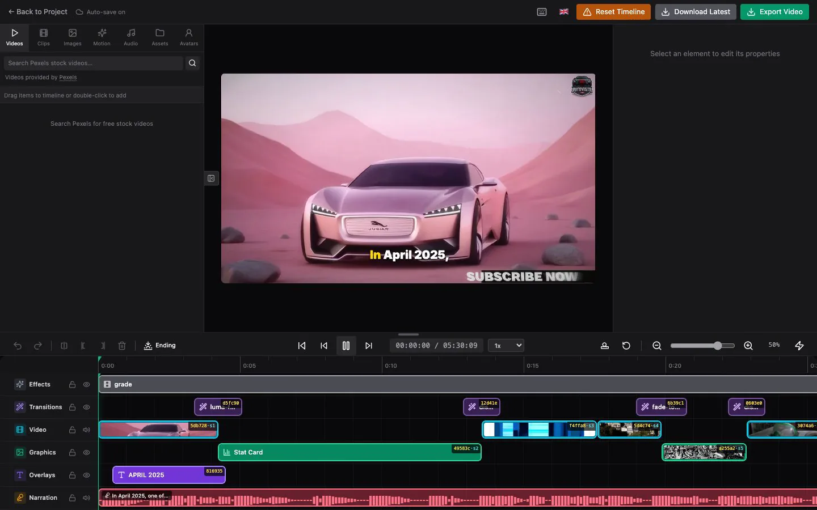Viewport: 817px width, 510px height.
Task: Toggle visibility of Transitions track
Action: click(x=87, y=407)
